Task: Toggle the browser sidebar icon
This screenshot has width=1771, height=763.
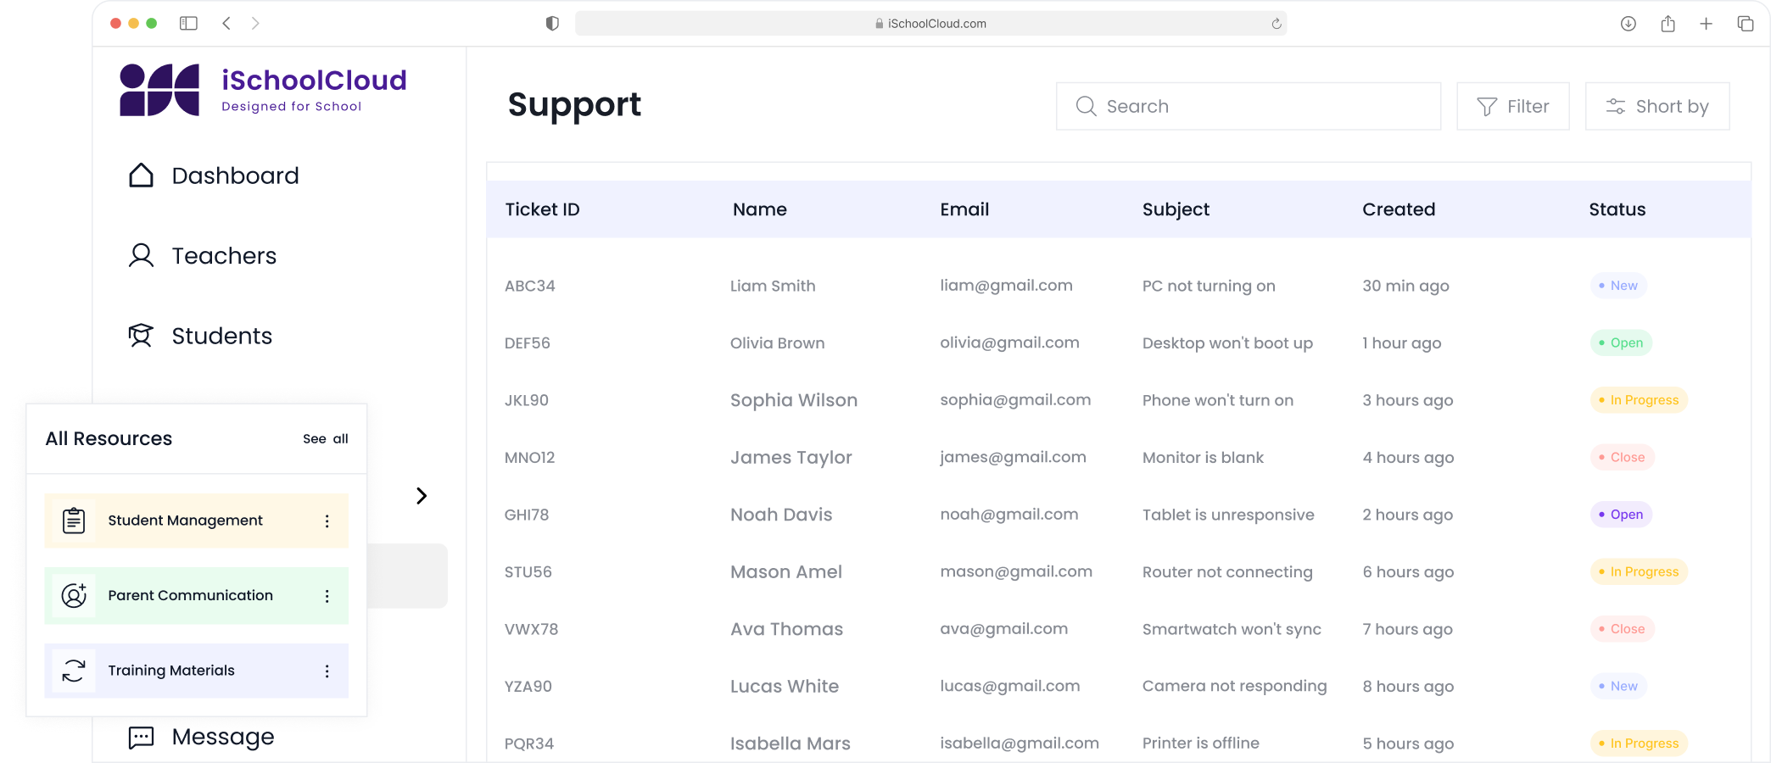Action: pyautogui.click(x=188, y=24)
